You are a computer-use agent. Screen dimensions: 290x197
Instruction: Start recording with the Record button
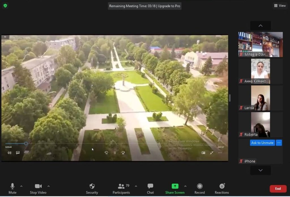coord(200,189)
